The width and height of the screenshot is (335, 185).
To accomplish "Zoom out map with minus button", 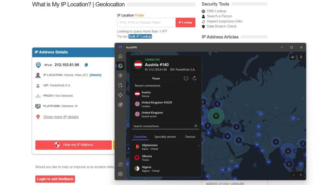I will tap(293, 175).
